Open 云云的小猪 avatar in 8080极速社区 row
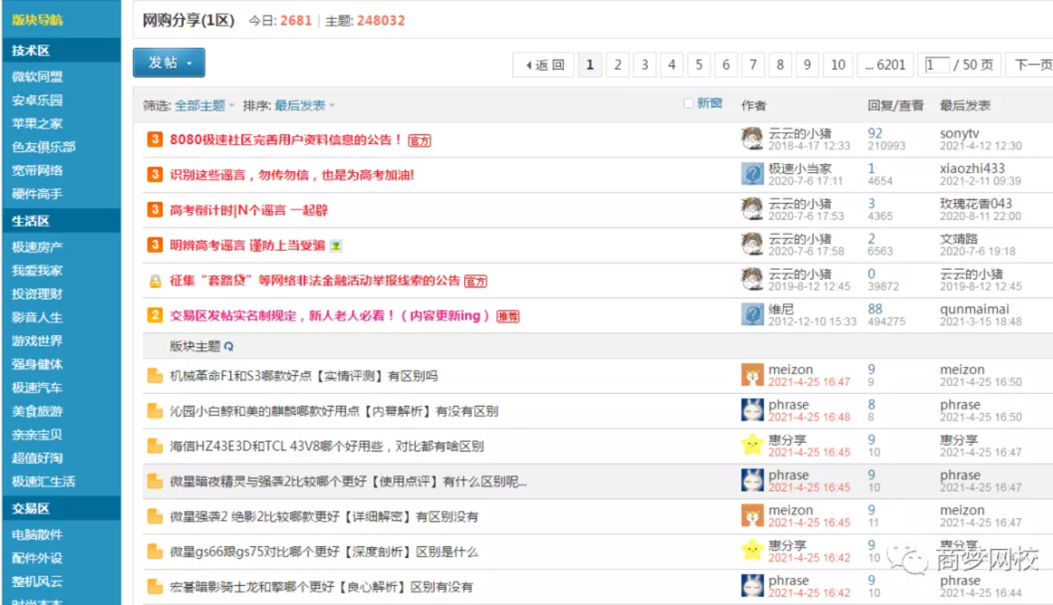1053x605 pixels. pyautogui.click(x=753, y=139)
